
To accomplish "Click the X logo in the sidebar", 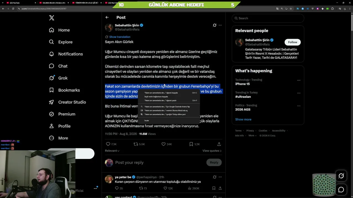I will coord(52,18).
